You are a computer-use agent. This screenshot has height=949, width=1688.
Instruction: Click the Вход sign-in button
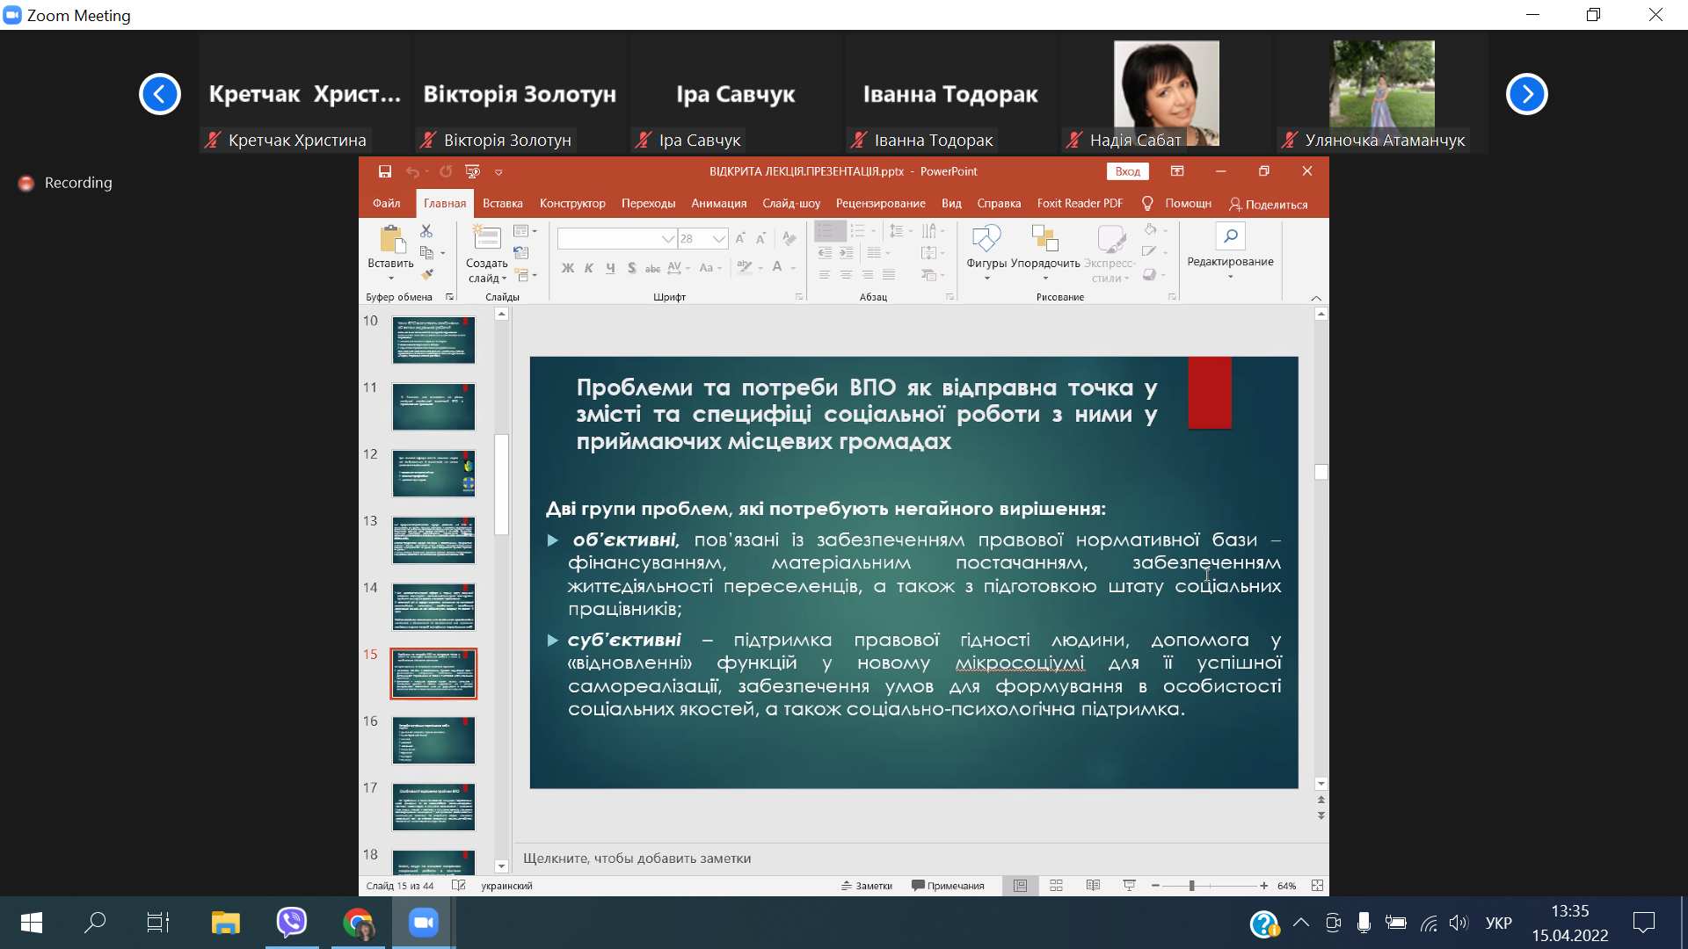[x=1127, y=171]
